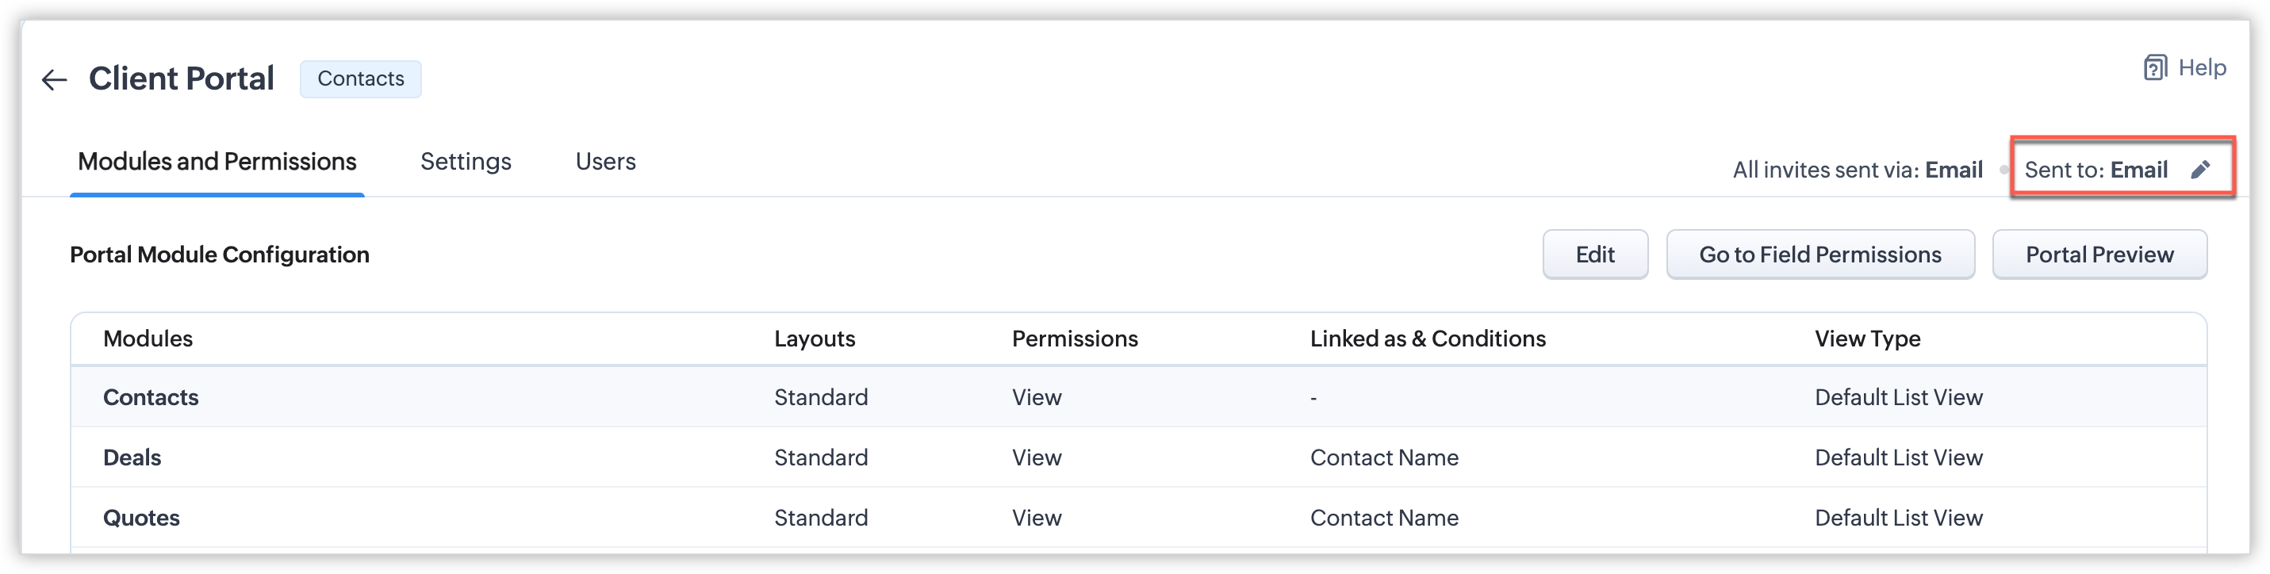
Task: Click the Help document icon
Action: coord(2154,68)
